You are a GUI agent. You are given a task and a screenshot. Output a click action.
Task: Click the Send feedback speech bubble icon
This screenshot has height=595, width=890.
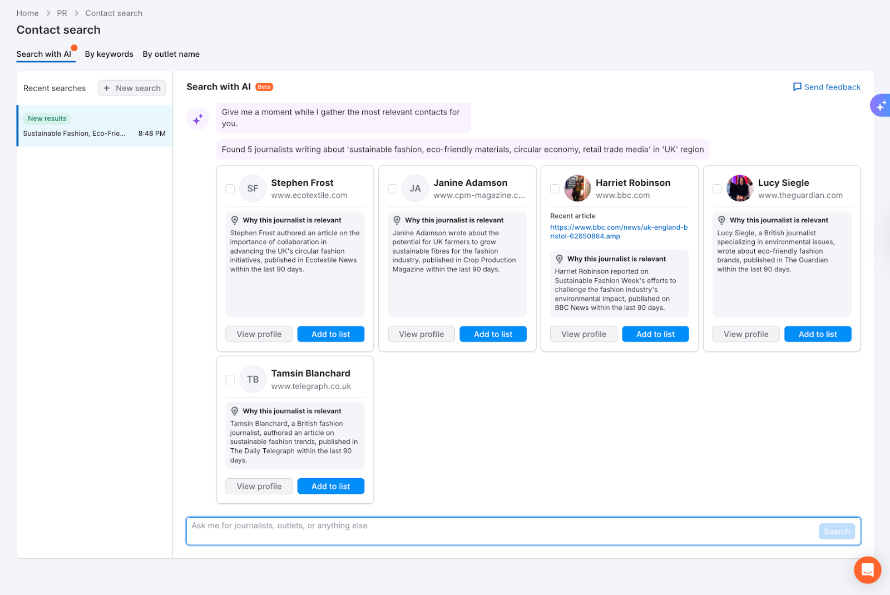tap(797, 87)
